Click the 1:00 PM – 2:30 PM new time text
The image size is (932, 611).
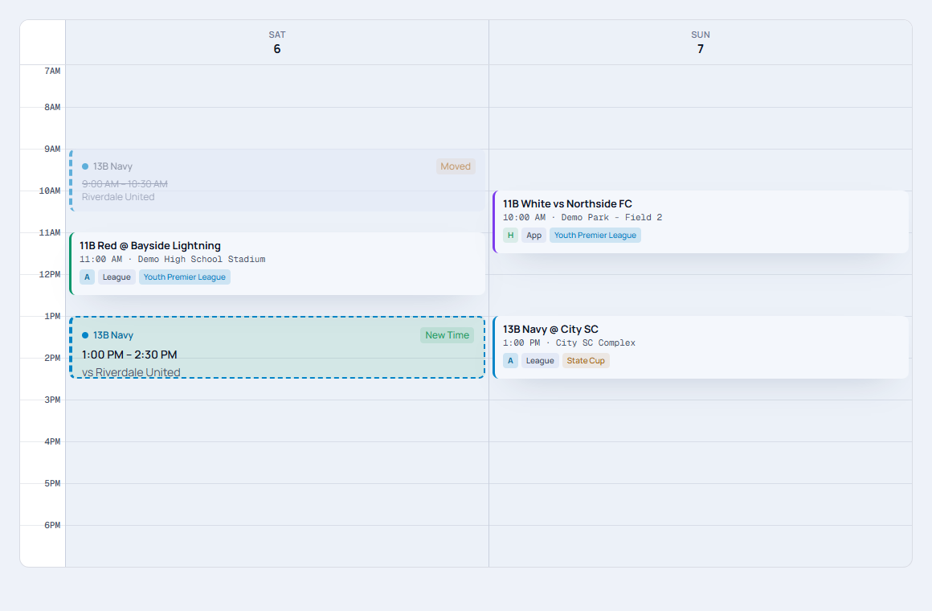129,355
